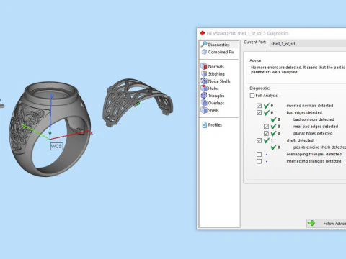Image resolution: width=346 pixels, height=259 pixels.
Task: Click the Advice message text
Action: click(x=298, y=70)
